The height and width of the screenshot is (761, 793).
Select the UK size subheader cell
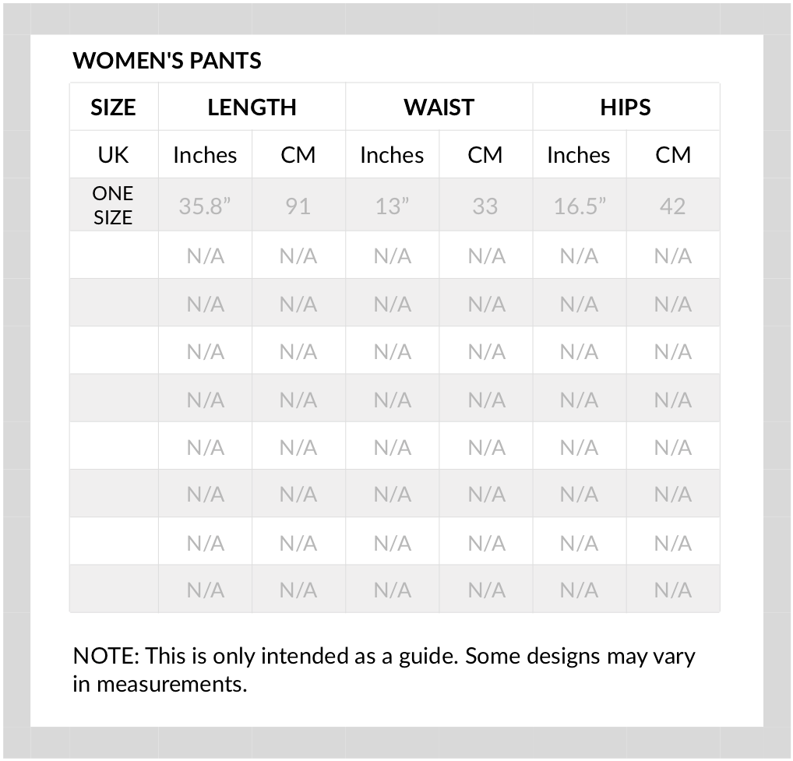pyautogui.click(x=113, y=155)
